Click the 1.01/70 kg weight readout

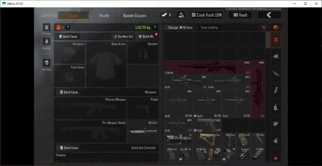143,27
